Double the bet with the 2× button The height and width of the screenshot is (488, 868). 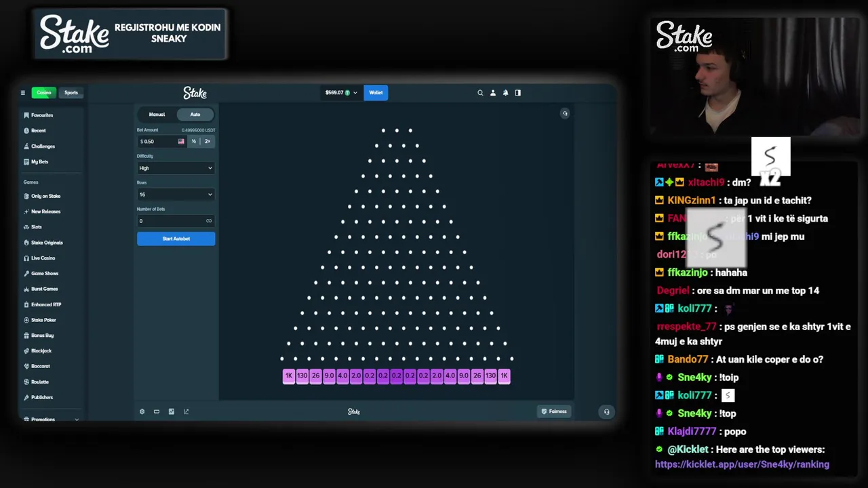208,142
